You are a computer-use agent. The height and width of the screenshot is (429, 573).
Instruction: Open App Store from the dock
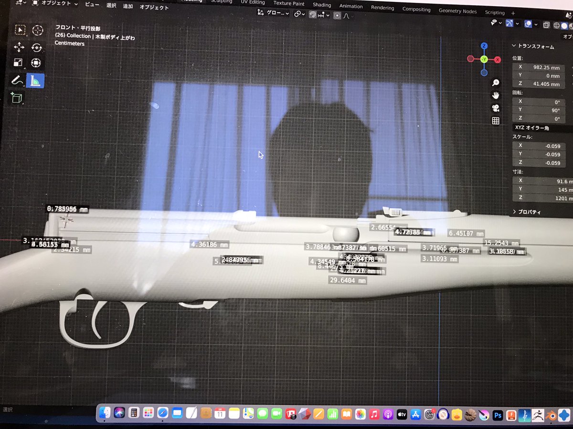[415, 415]
